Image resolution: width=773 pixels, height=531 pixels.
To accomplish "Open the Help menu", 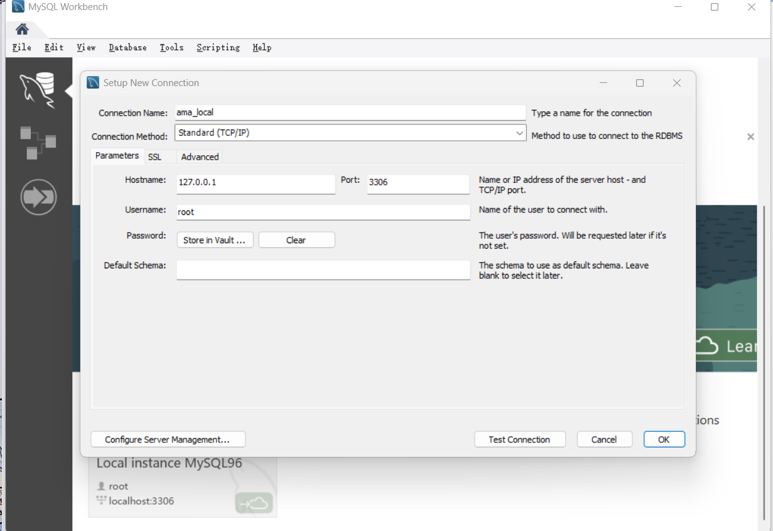I will coord(262,47).
